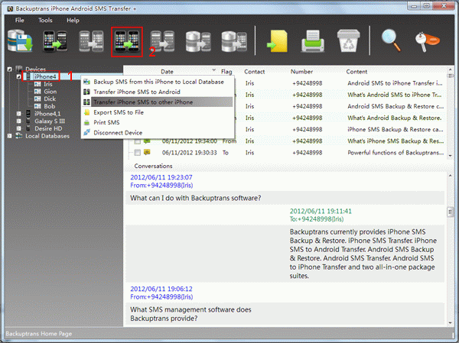Choose Transfer iPhone SMS to Android
The height and width of the screenshot is (343, 459).
click(158, 92)
